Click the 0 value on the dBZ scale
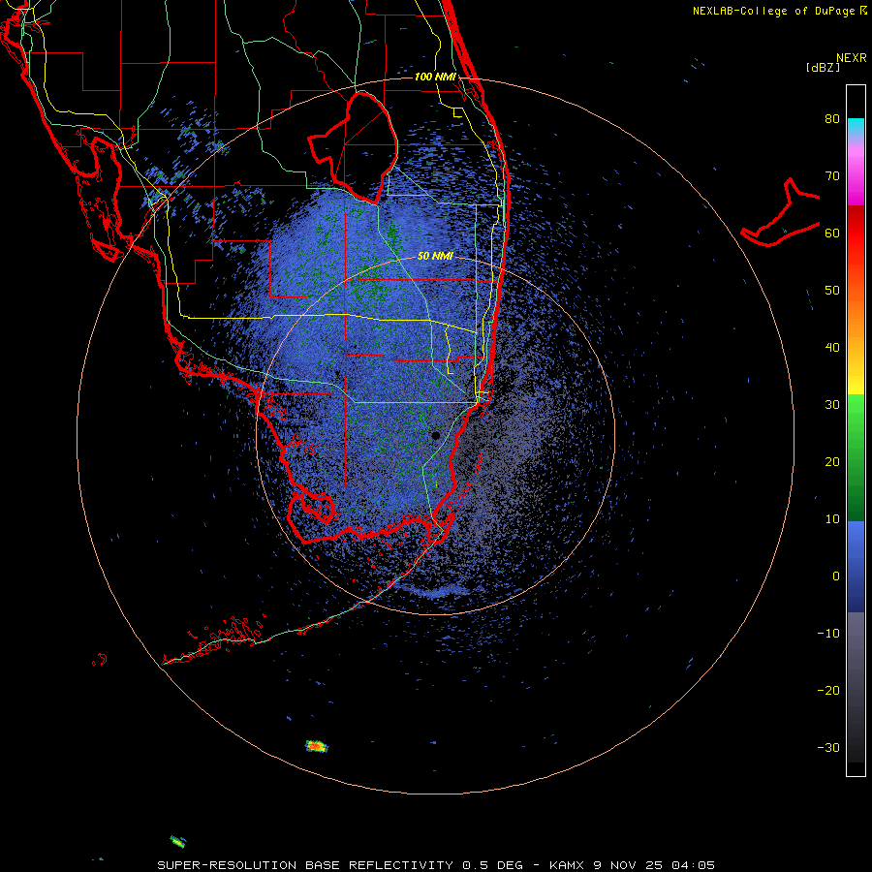Image resolution: width=872 pixels, height=872 pixels. [x=836, y=576]
